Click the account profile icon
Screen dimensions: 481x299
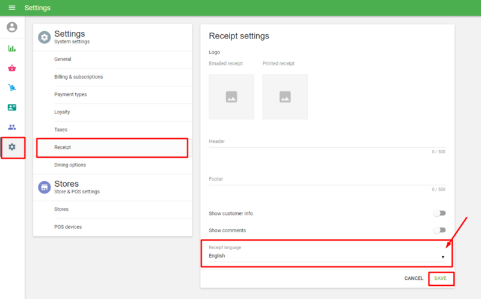(12, 28)
